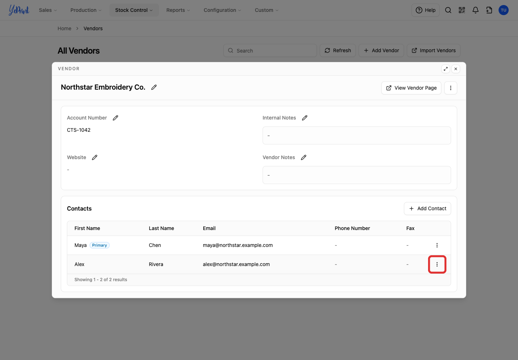Open actions menu for Alex Rivera
The height and width of the screenshot is (360, 518).
437,264
